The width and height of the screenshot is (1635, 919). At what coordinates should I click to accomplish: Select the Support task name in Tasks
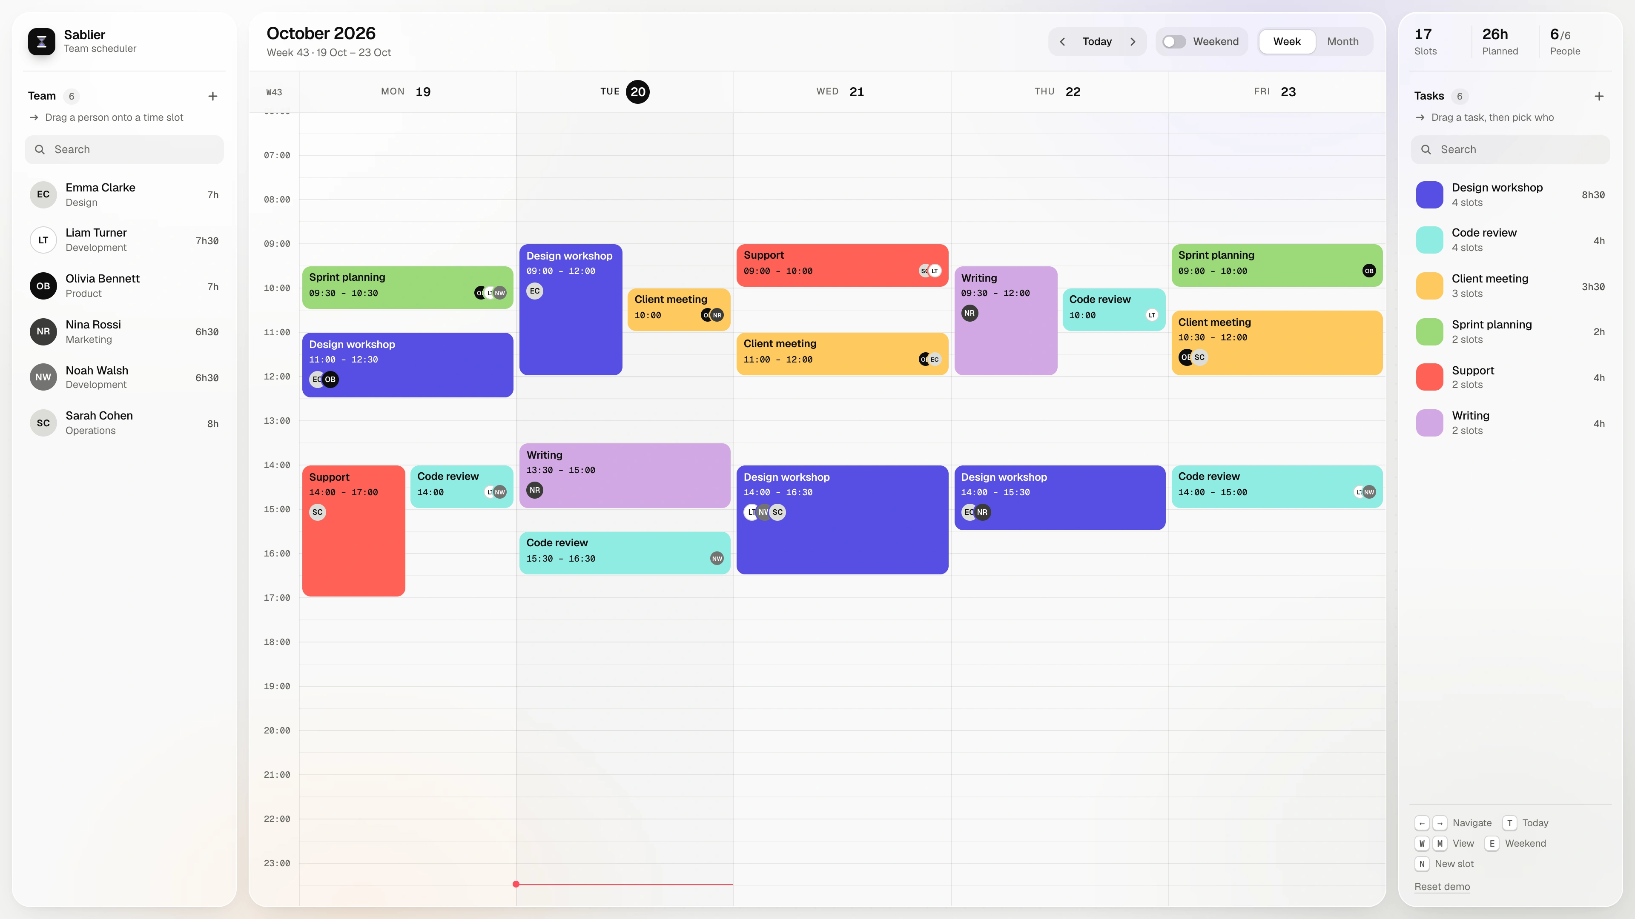pyautogui.click(x=1472, y=371)
